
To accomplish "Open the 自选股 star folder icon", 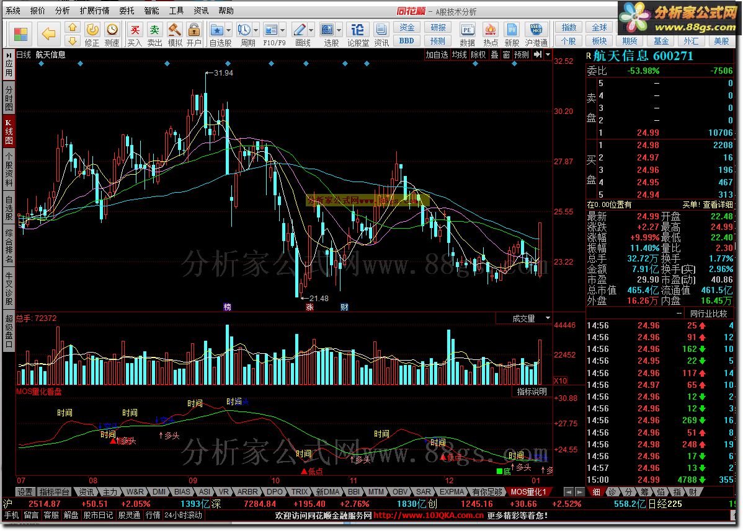I will pos(217,30).
